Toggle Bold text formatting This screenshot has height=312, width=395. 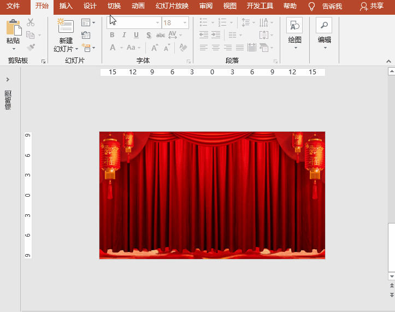tap(112, 35)
